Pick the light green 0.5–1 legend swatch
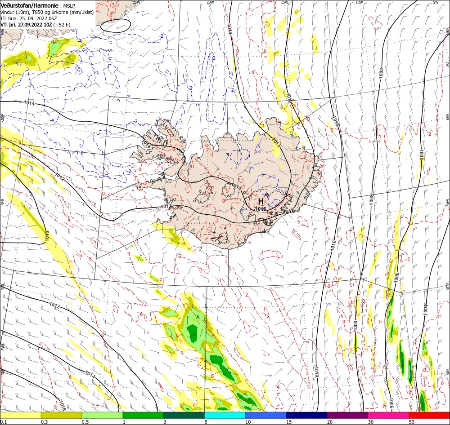Screen dimensions: 450x425 pos(102,415)
